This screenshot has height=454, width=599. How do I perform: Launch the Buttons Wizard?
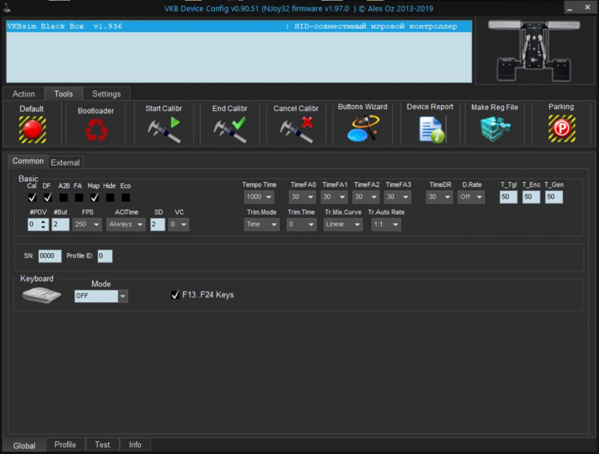point(362,129)
